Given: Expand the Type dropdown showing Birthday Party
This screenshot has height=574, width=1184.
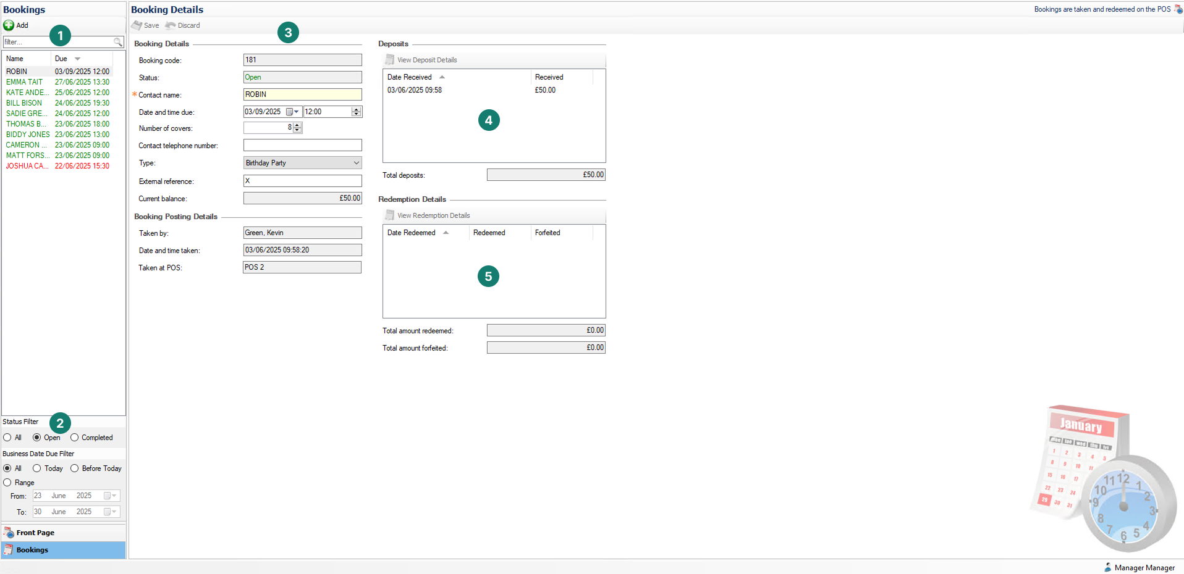Looking at the screenshot, I should [356, 163].
